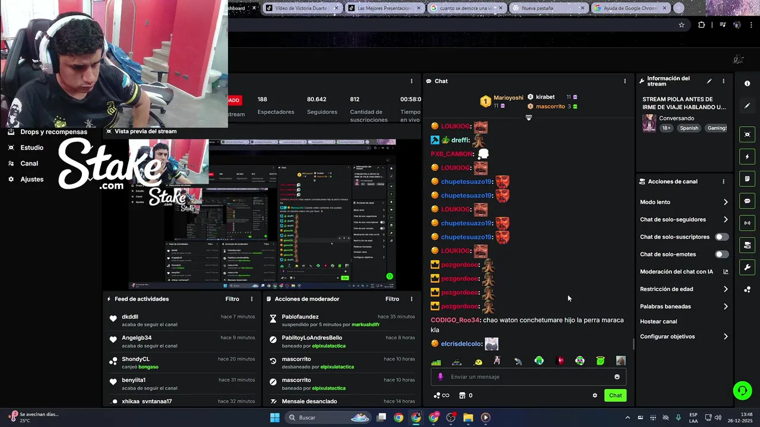
Task: Click the Conversando category thumbnail
Action: pos(650,123)
